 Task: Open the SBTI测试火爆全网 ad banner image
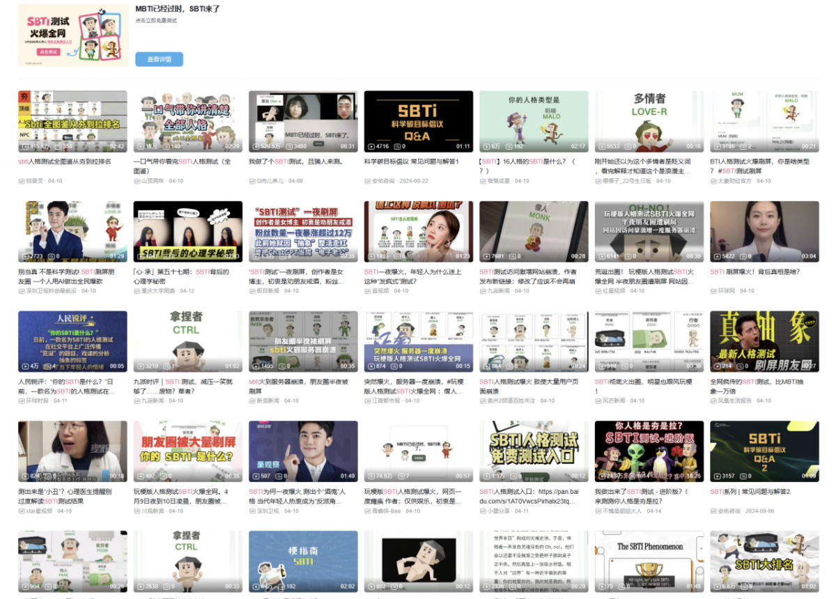[73, 36]
